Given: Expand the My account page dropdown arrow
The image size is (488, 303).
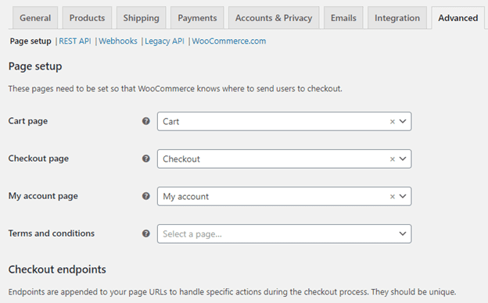Looking at the screenshot, I should (403, 196).
